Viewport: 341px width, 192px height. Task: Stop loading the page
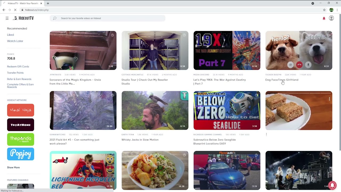coord(15,10)
